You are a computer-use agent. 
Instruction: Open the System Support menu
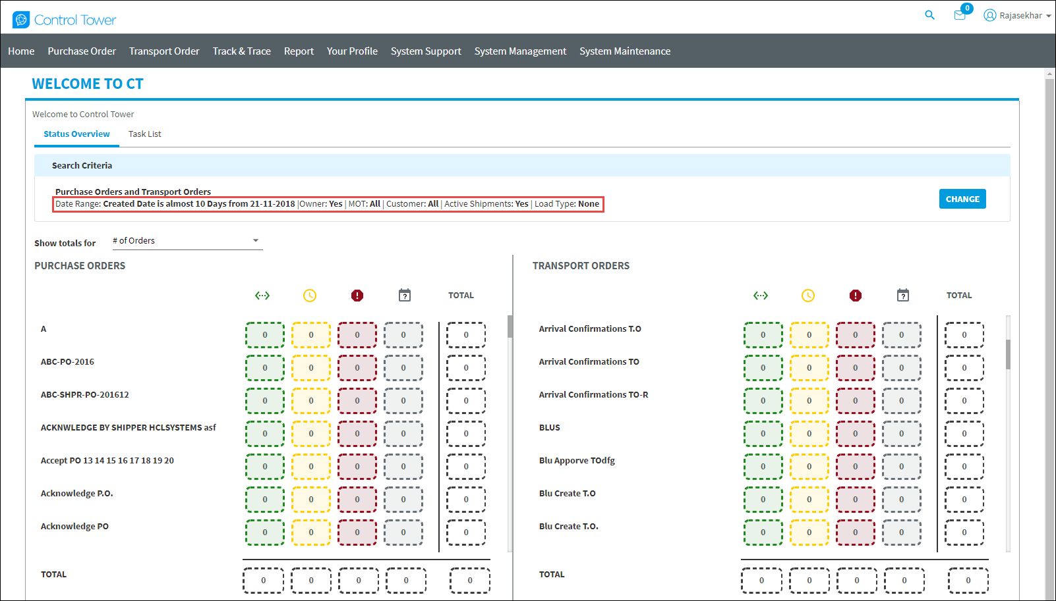click(x=426, y=51)
